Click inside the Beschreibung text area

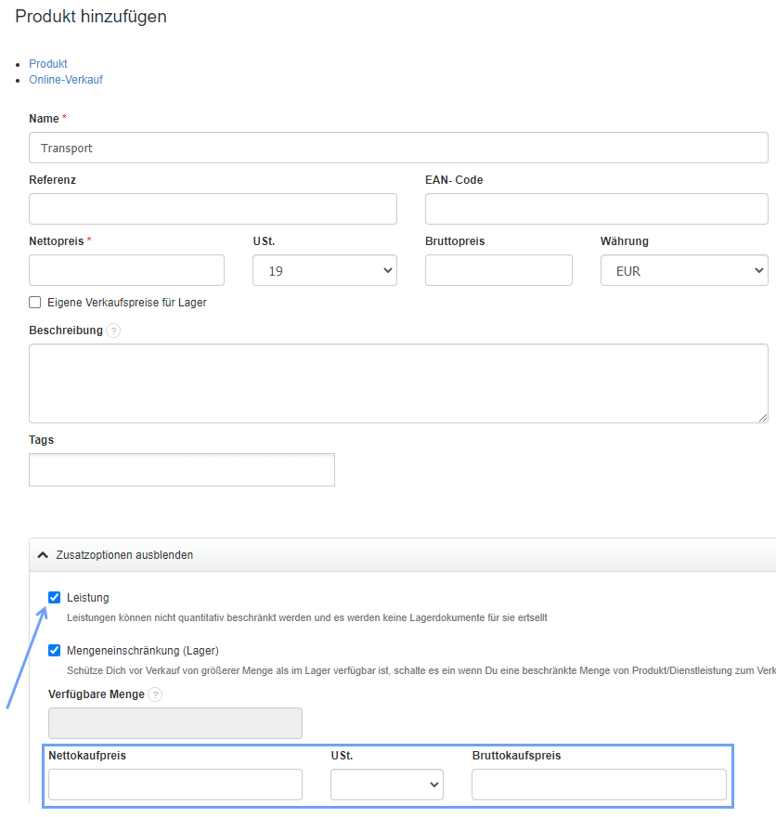(x=398, y=383)
